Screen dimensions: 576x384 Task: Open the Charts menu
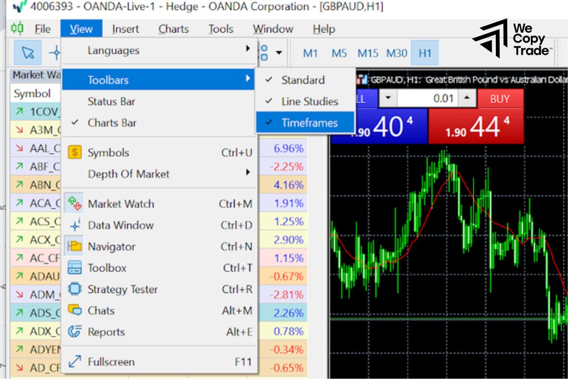pos(173,29)
